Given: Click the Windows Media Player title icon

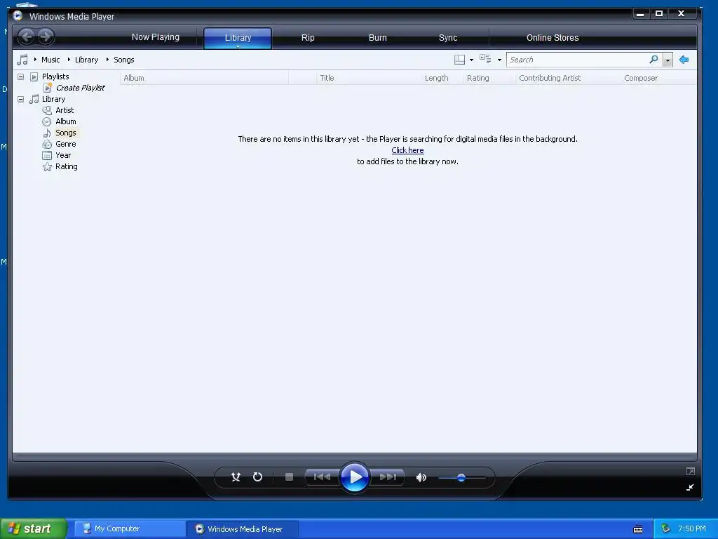Looking at the screenshot, I should pyautogui.click(x=18, y=15).
